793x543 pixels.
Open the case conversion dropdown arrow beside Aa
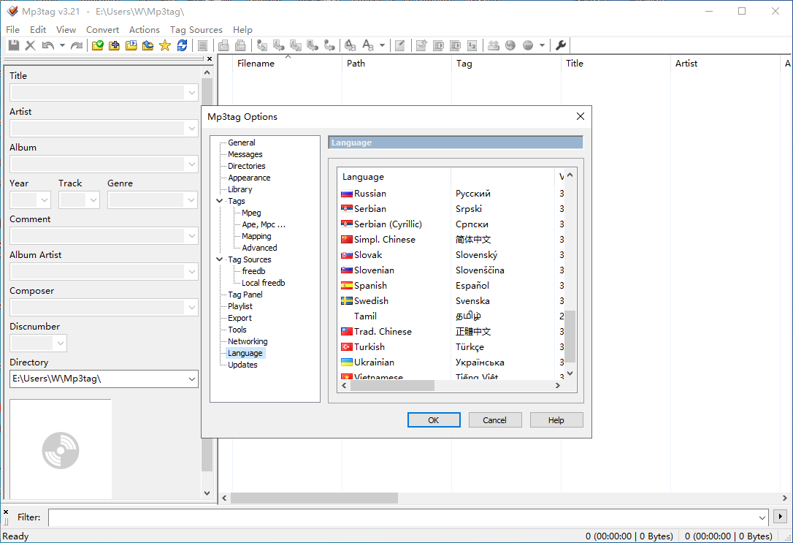click(x=383, y=45)
